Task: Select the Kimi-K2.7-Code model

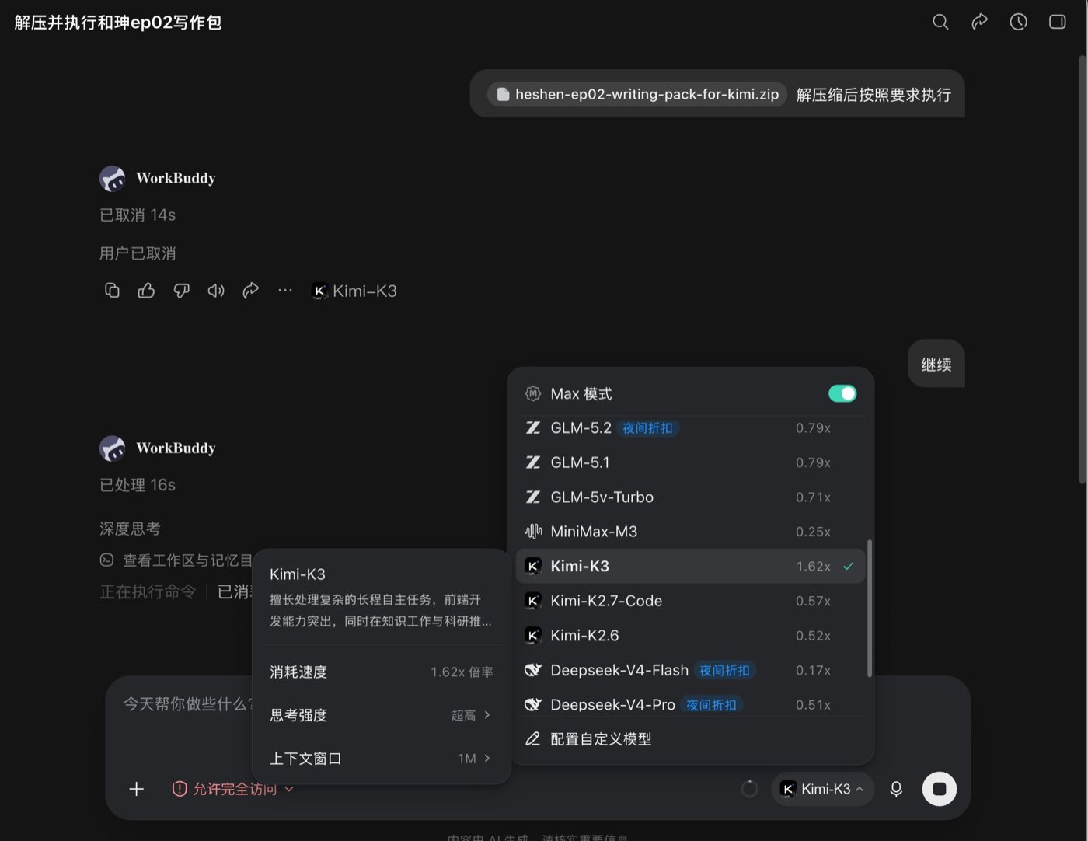Action: click(x=690, y=601)
